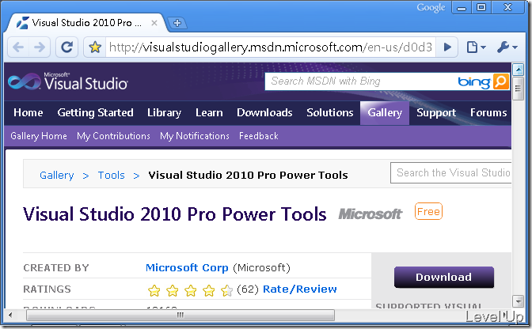Bookmark this page with star icon
Viewport: 532px width, 329px height.
pyautogui.click(x=95, y=47)
